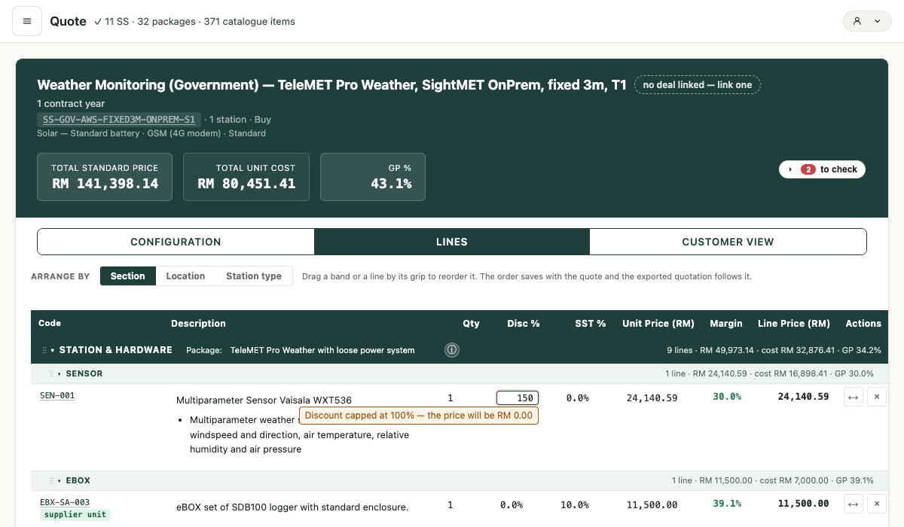
Task: Select the Lines tab
Action: coord(452,242)
